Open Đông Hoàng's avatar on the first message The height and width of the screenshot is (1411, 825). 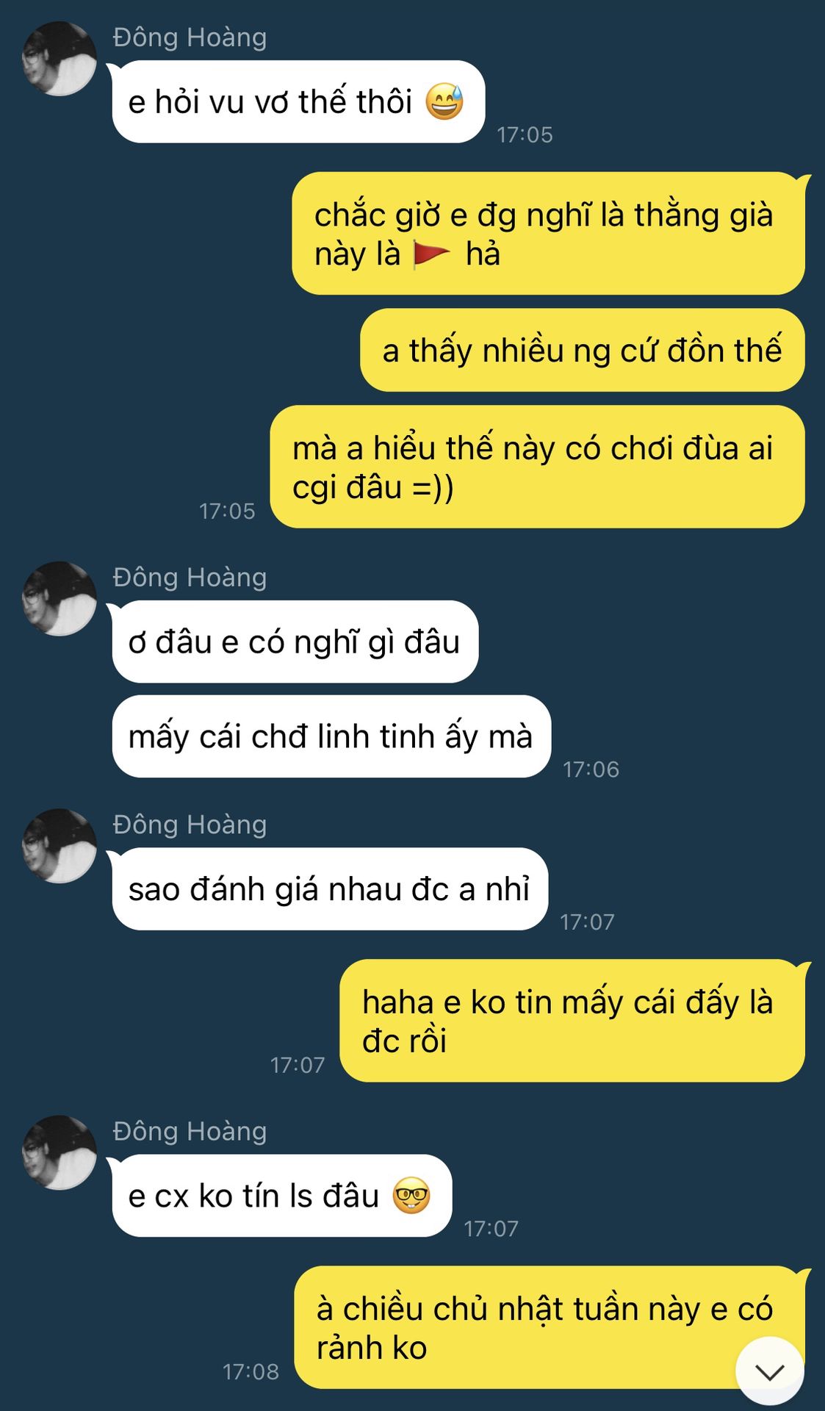pos(60,58)
